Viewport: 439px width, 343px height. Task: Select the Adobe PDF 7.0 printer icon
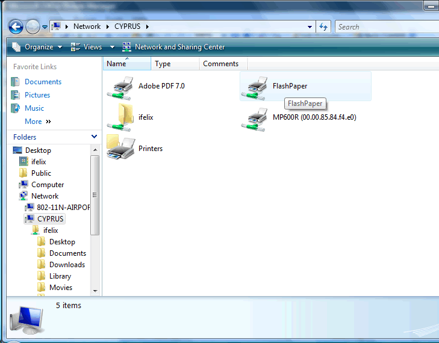121,87
